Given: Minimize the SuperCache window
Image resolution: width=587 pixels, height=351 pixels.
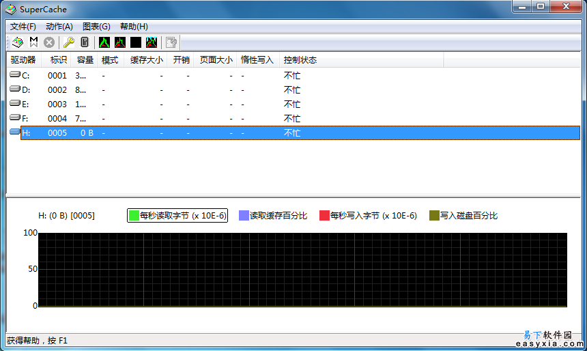Looking at the screenshot, I should pos(522,7).
